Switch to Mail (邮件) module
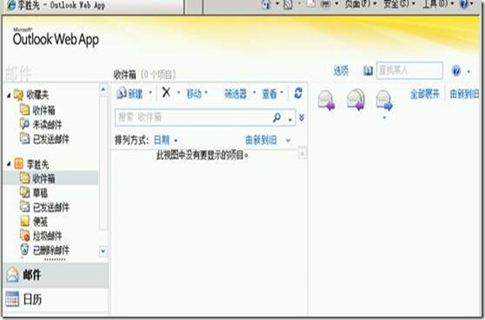 pyautogui.click(x=55, y=275)
